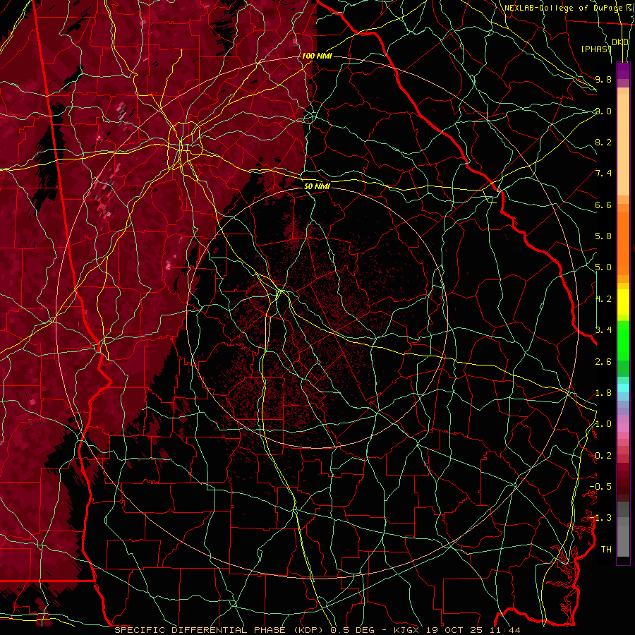Click the 4.2 legend value

(x=603, y=299)
